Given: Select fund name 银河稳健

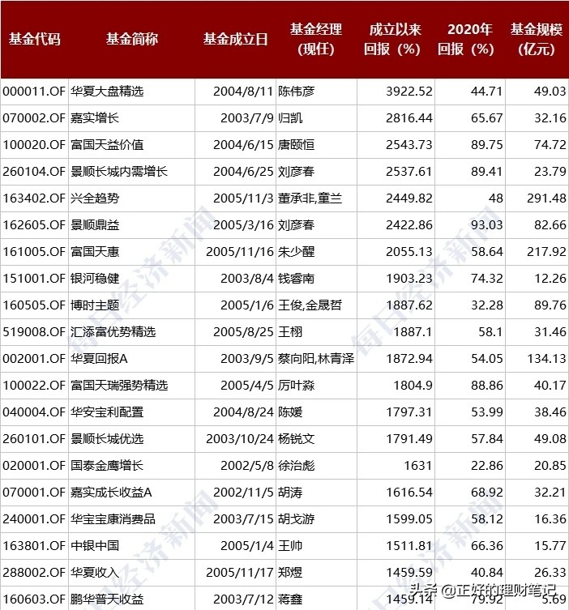Looking at the screenshot, I should (95, 279).
